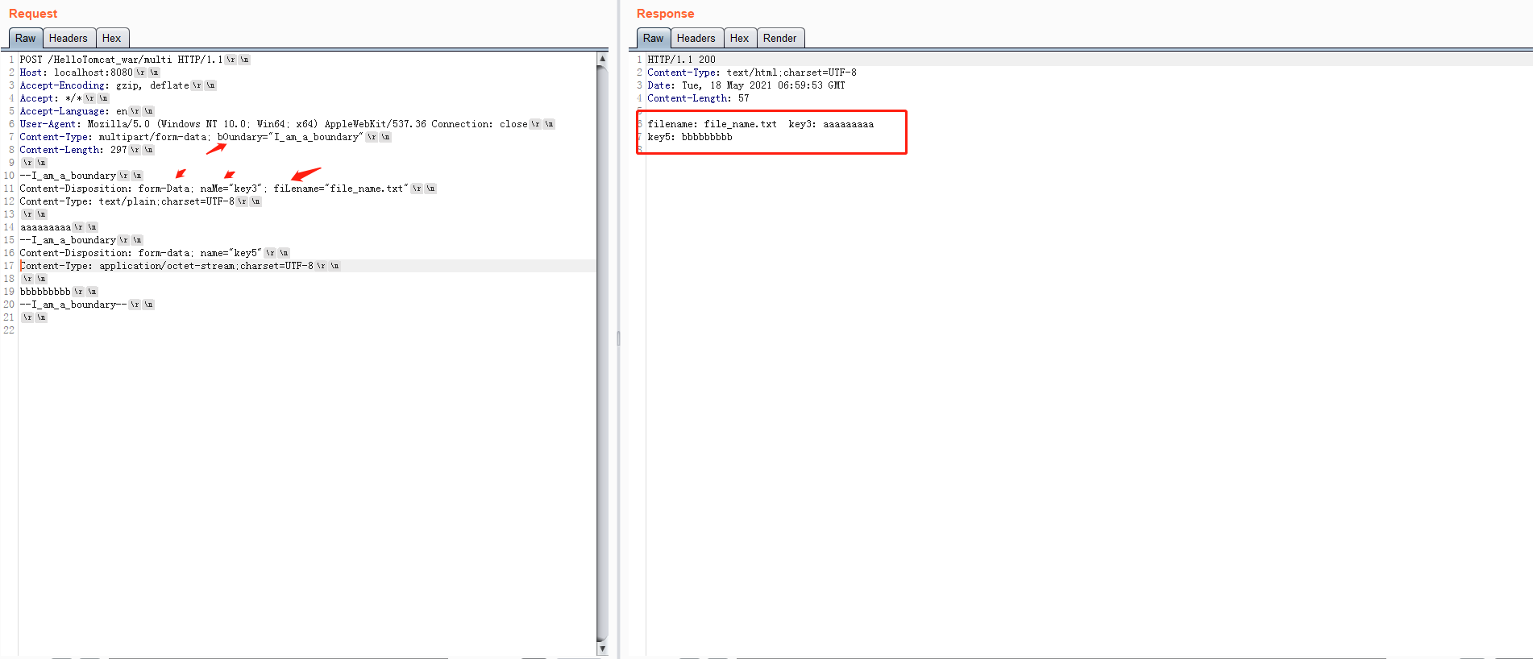Click the Response panel title
The height and width of the screenshot is (659, 1533).
(x=665, y=14)
